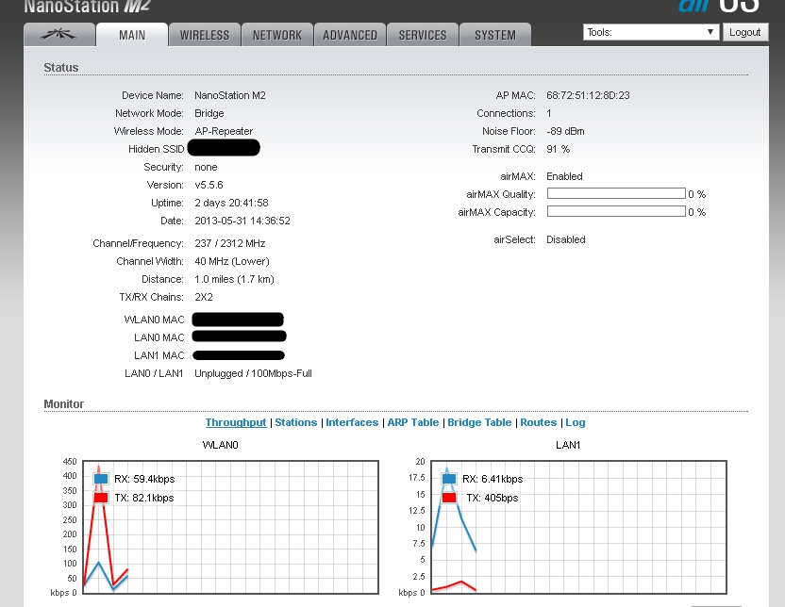
Task: Click the blue RX swatch in WLAN0 chart
Action: pyautogui.click(x=101, y=479)
